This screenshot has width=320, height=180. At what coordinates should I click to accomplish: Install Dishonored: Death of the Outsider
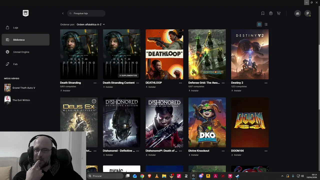(151, 155)
